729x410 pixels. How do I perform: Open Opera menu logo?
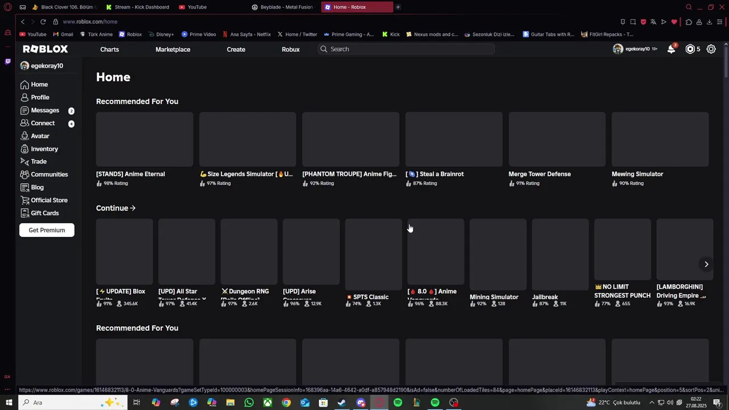pyautogui.click(x=7, y=7)
